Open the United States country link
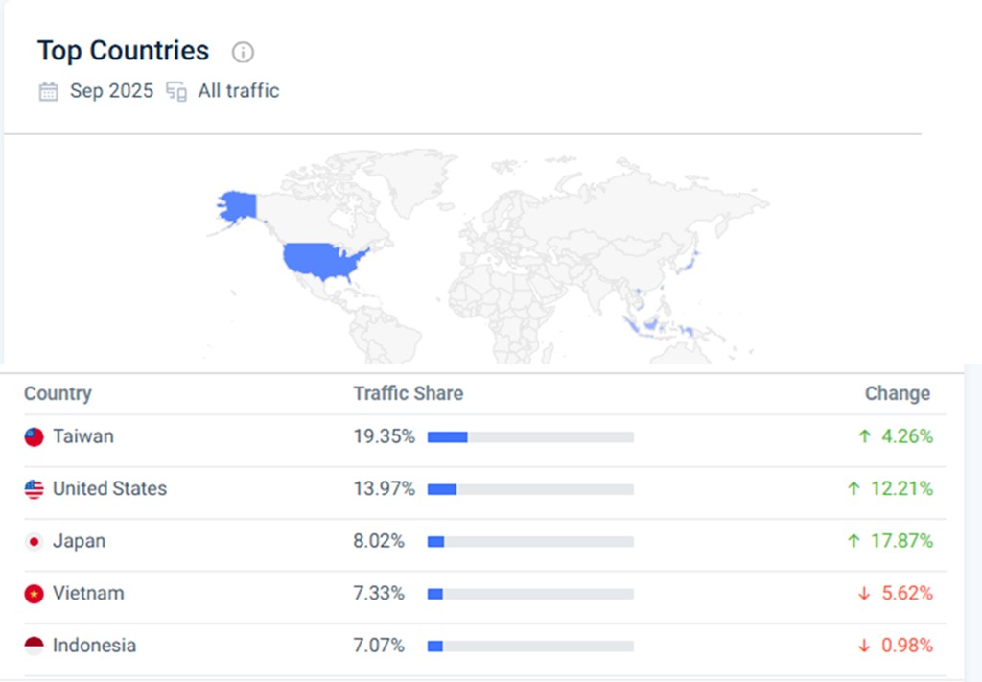The height and width of the screenshot is (682, 982). pos(109,488)
